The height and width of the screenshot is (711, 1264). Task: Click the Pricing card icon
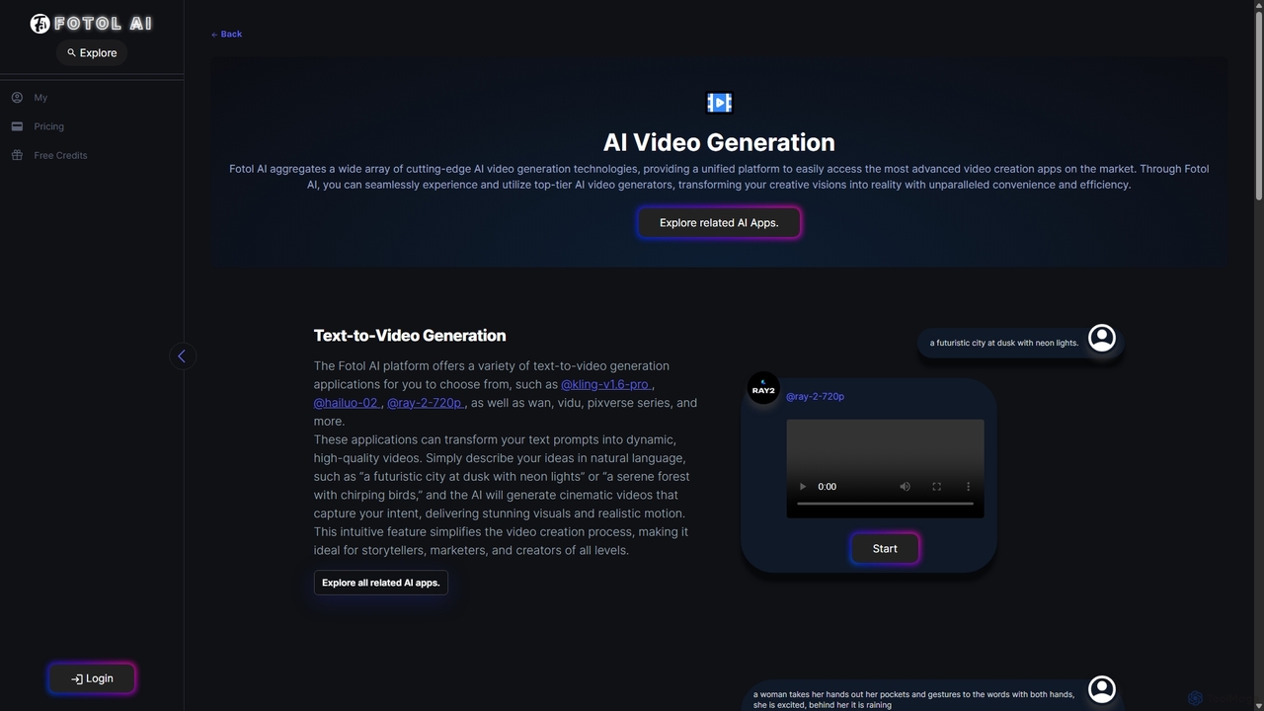pyautogui.click(x=17, y=126)
